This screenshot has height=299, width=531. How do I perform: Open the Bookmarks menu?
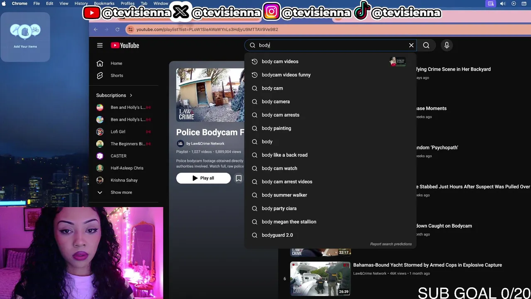click(x=104, y=3)
